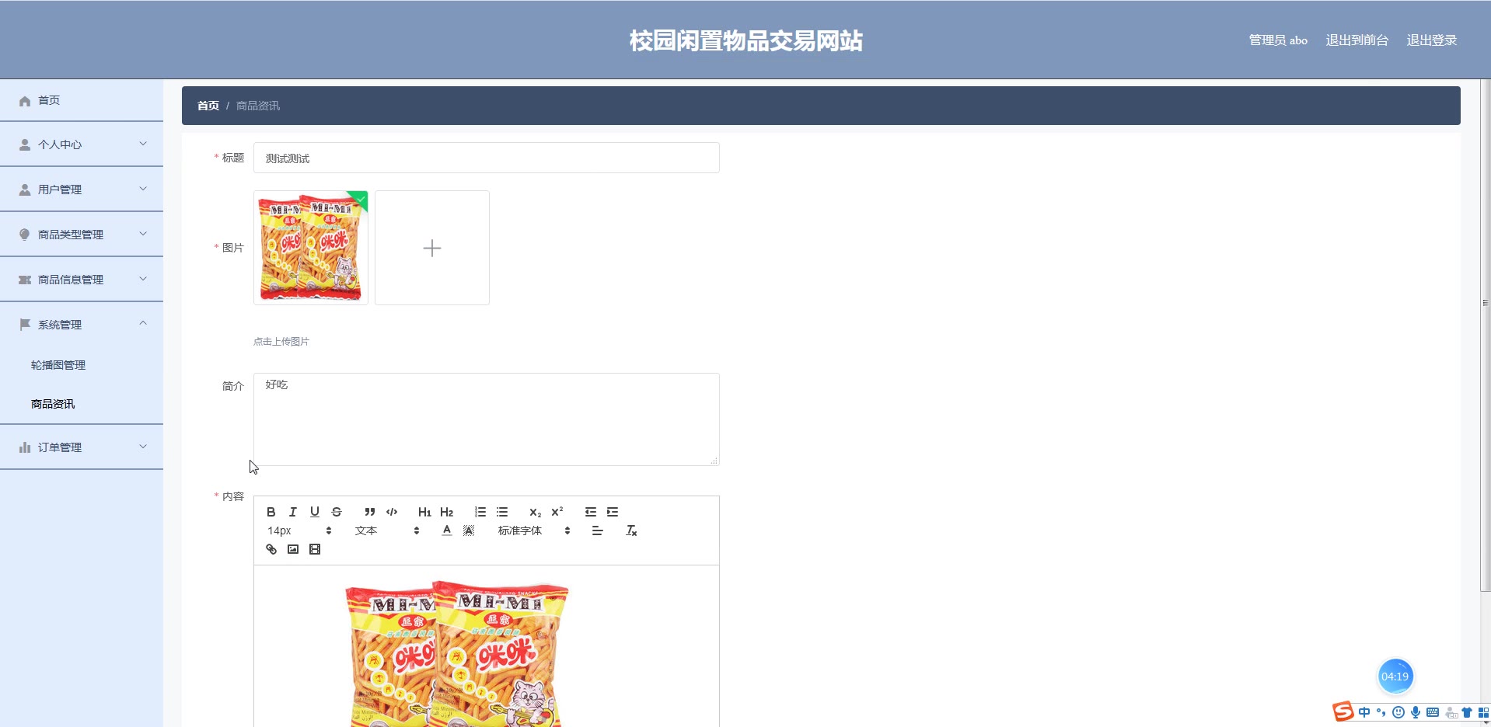The image size is (1491, 727).
Task: Click 退出登录 in the header
Action: 1432,40
